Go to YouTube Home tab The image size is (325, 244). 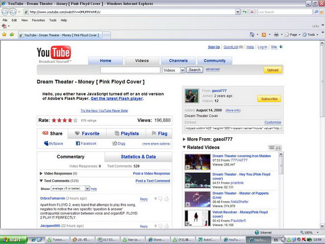tap(106, 61)
